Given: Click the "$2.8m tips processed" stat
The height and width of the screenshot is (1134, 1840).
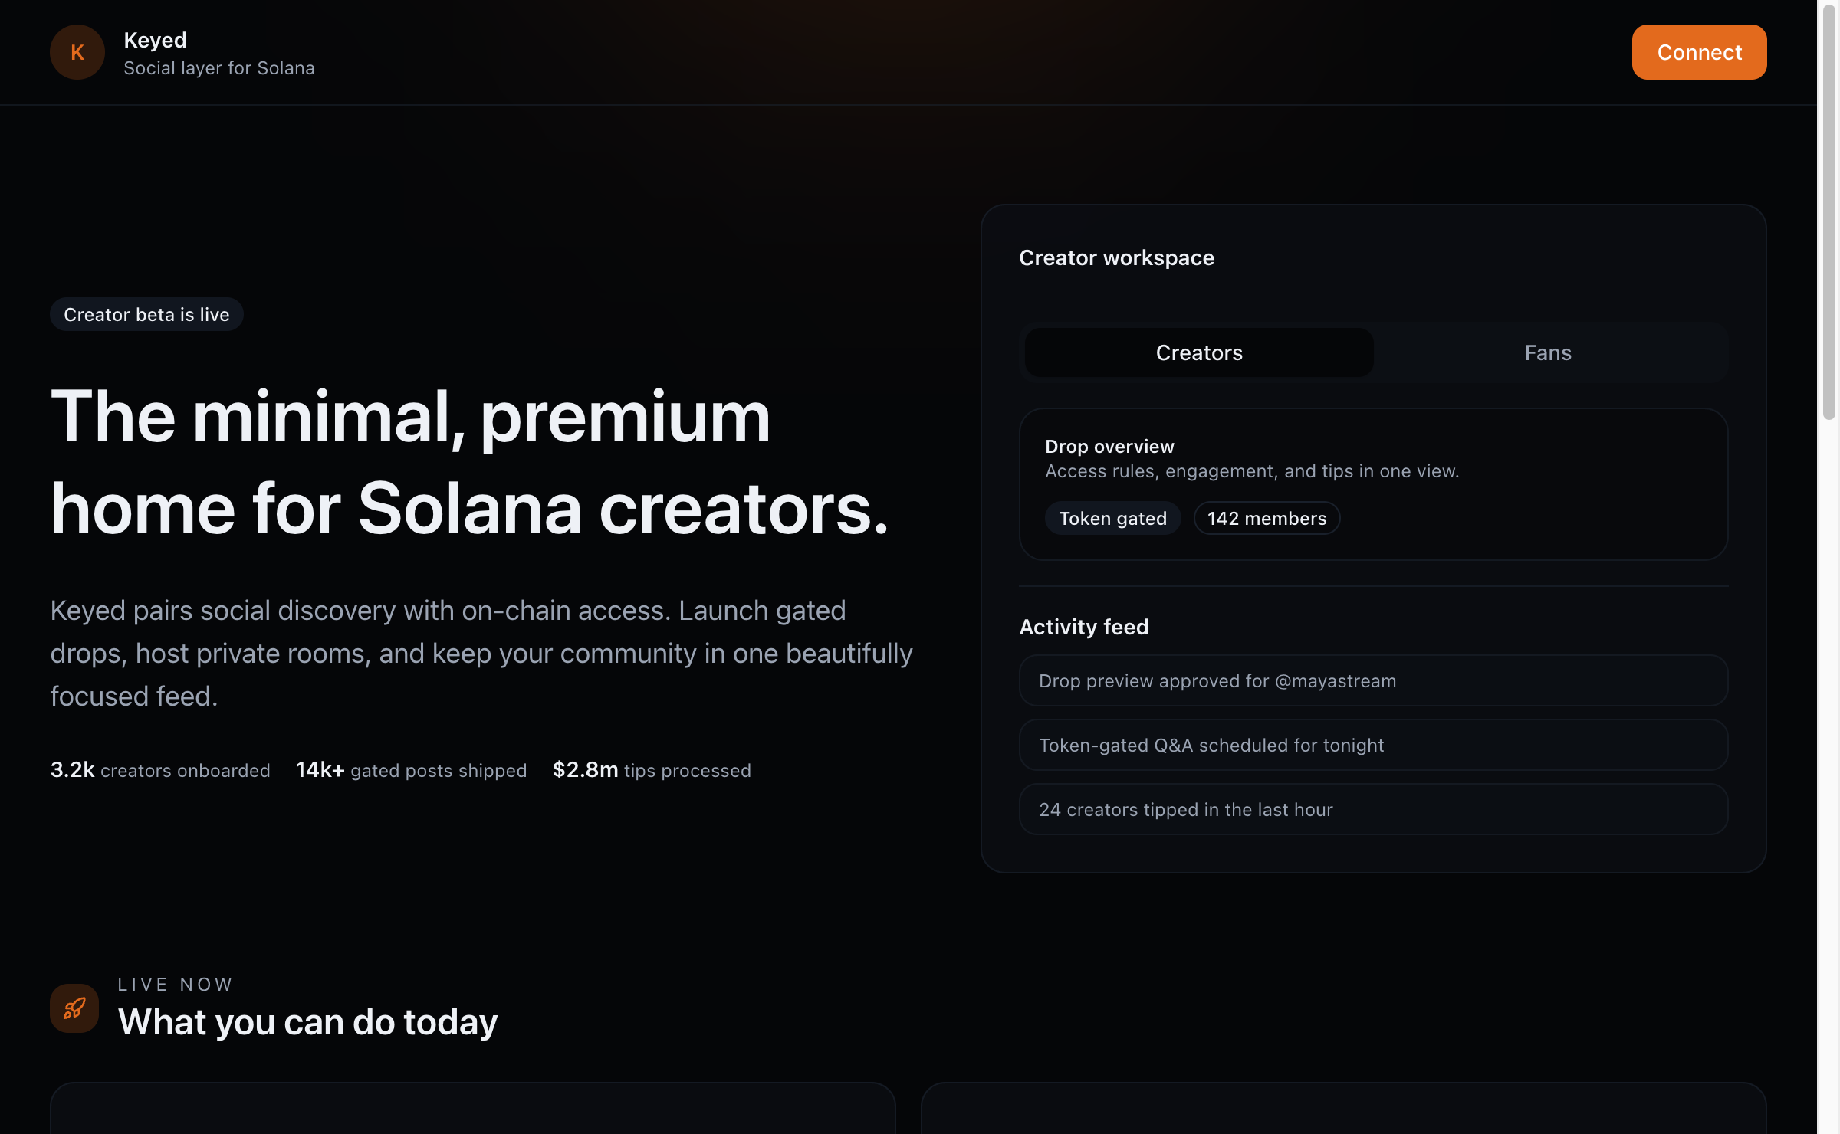Looking at the screenshot, I should (x=651, y=770).
